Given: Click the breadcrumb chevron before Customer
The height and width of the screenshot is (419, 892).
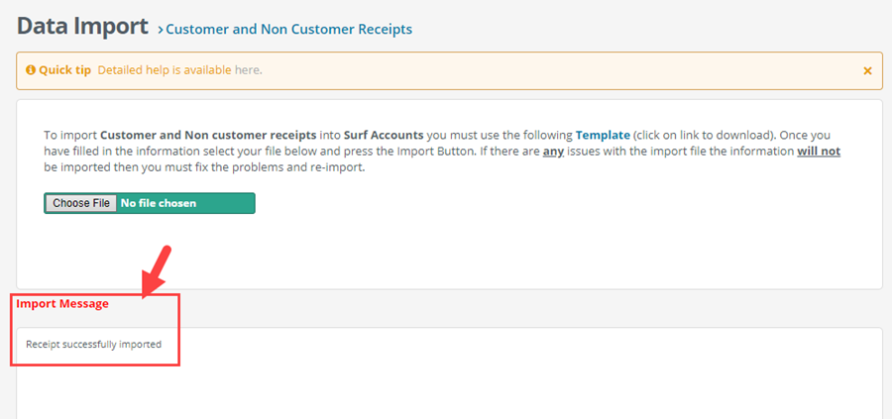Looking at the screenshot, I should click(161, 30).
